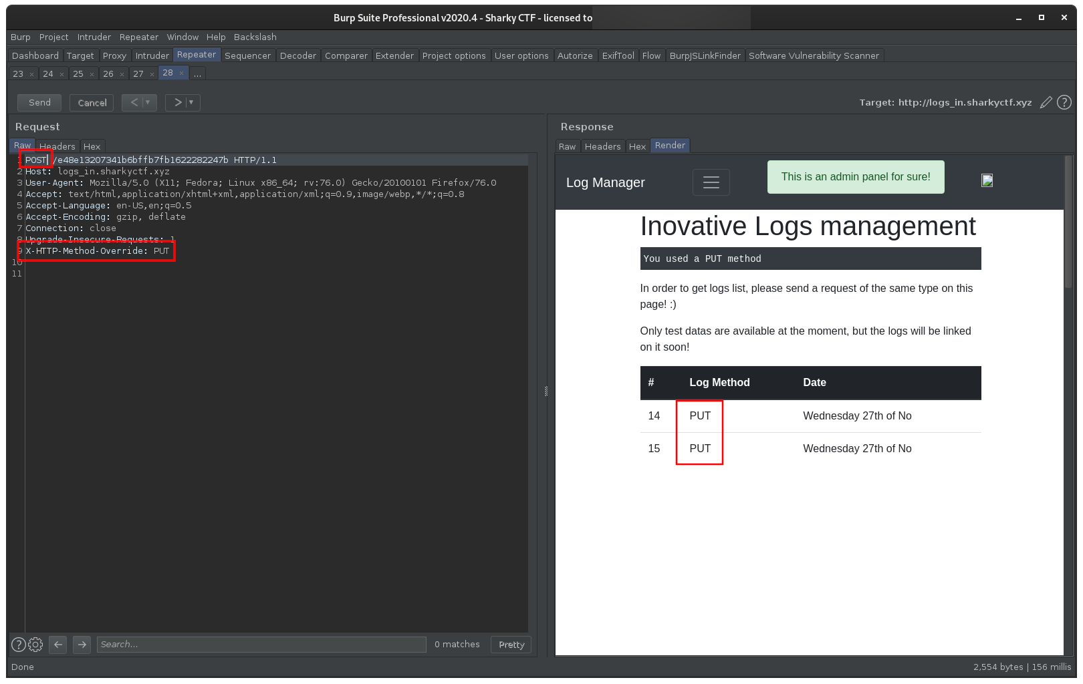Image resolution: width=1083 pixels, height=684 pixels.
Task: Select repeater tab 23
Action: (x=18, y=74)
